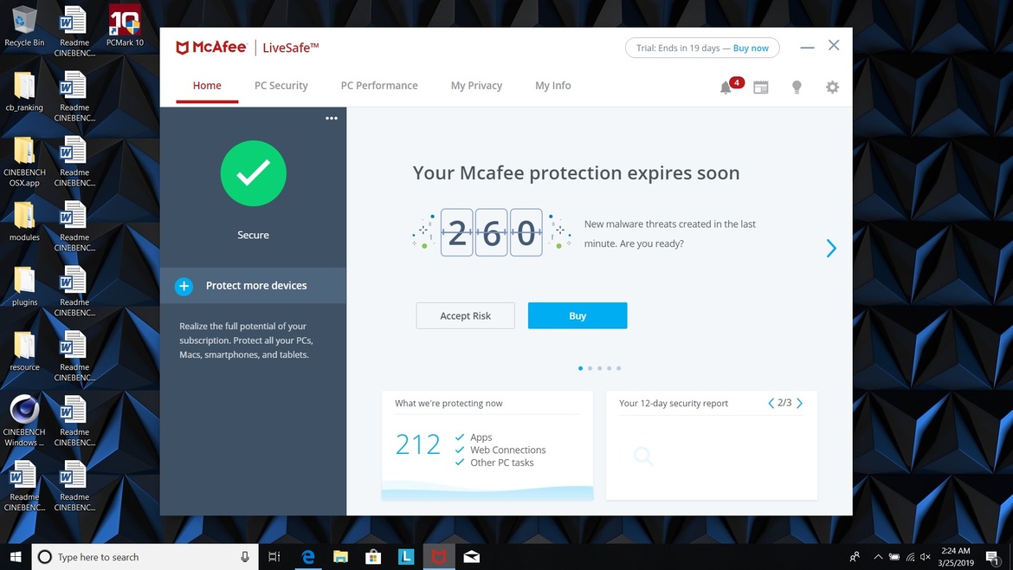Screen dimensions: 1013x570
Task: Show hidden system tray icons
Action: [878, 557]
